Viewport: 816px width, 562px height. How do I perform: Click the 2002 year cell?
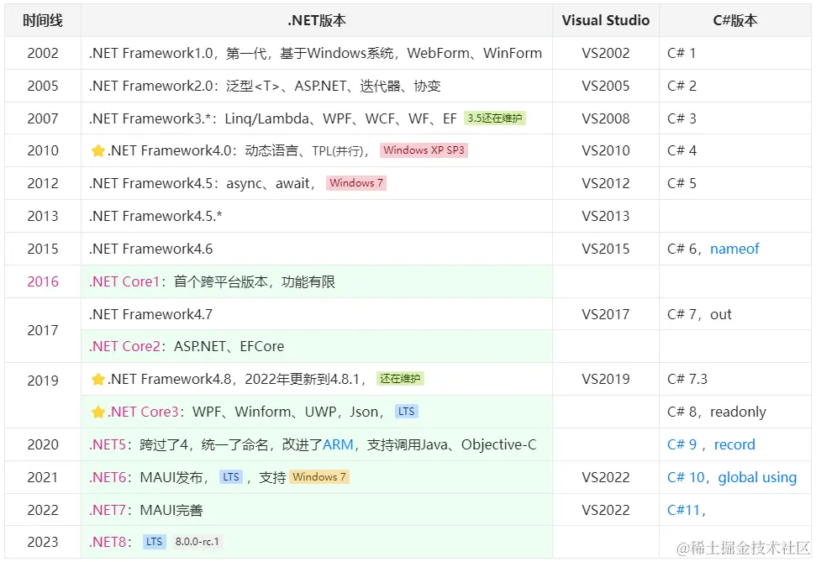point(43,53)
